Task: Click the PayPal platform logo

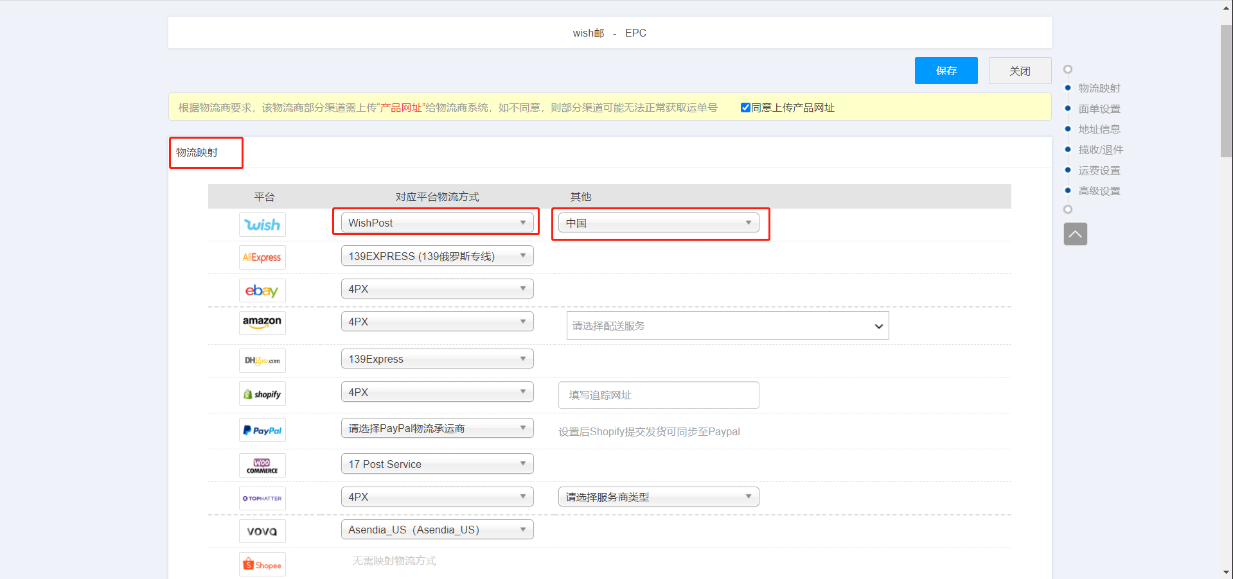Action: tap(262, 430)
